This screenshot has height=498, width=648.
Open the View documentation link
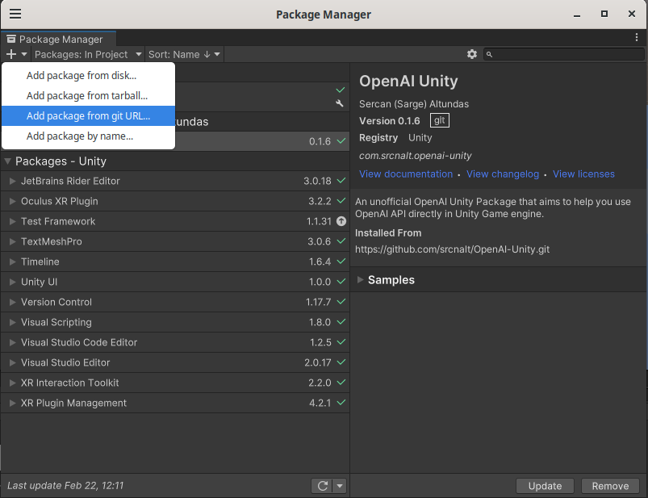pos(406,174)
